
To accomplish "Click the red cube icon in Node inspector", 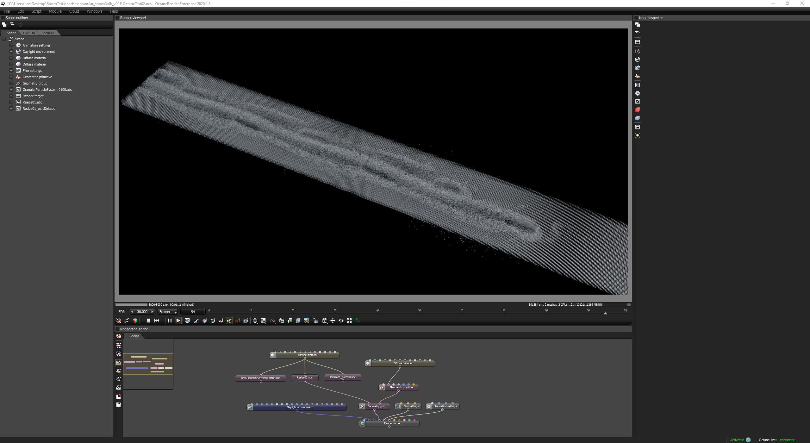I will click(x=638, y=110).
